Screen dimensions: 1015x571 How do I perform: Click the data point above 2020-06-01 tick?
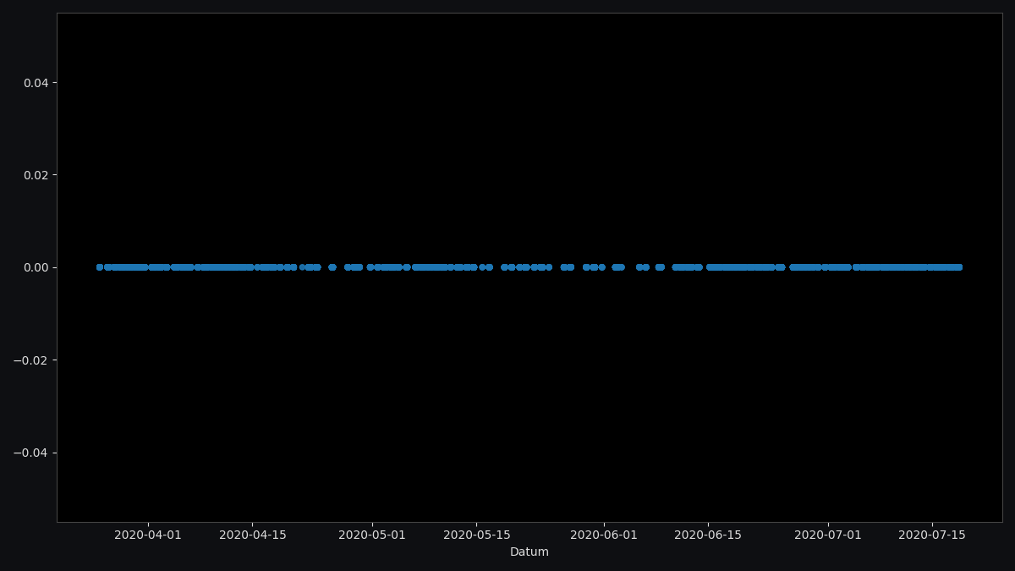pyautogui.click(x=602, y=267)
